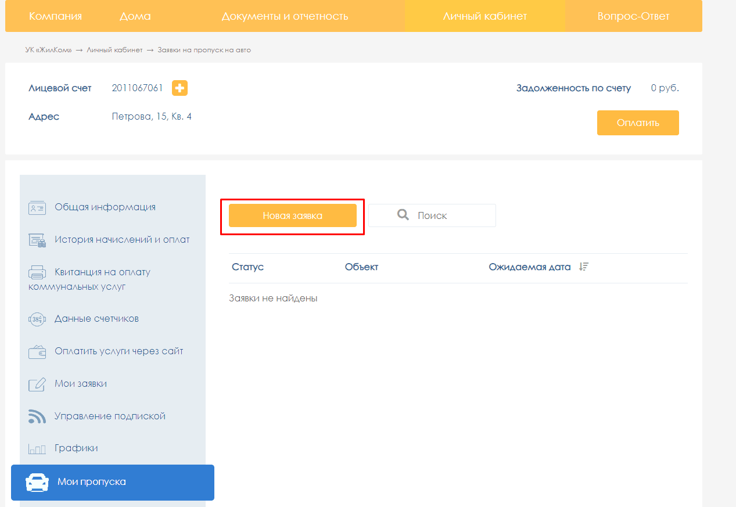Screen dimensions: 736x507
Task: Open the Документы и отчетность menu
Action: click(285, 16)
